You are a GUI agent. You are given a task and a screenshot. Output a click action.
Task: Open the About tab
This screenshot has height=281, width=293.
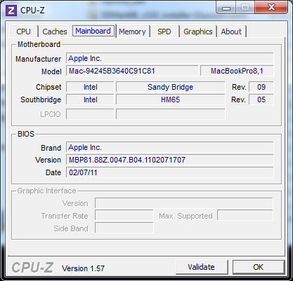click(x=231, y=32)
